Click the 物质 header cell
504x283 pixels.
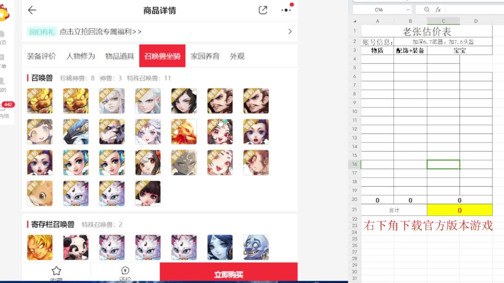377,50
